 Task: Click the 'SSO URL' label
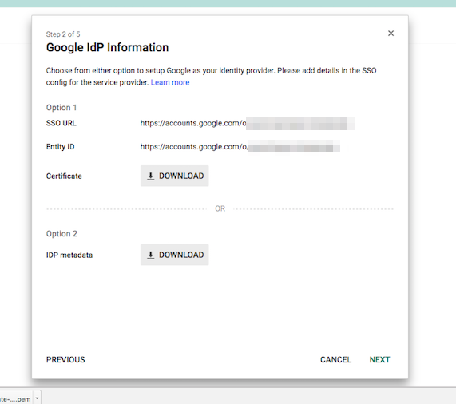point(61,123)
